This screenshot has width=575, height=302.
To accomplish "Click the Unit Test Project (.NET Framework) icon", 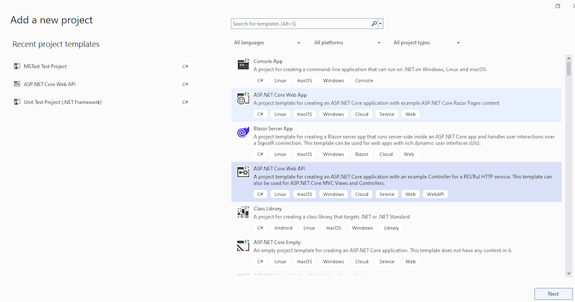I will [x=17, y=102].
